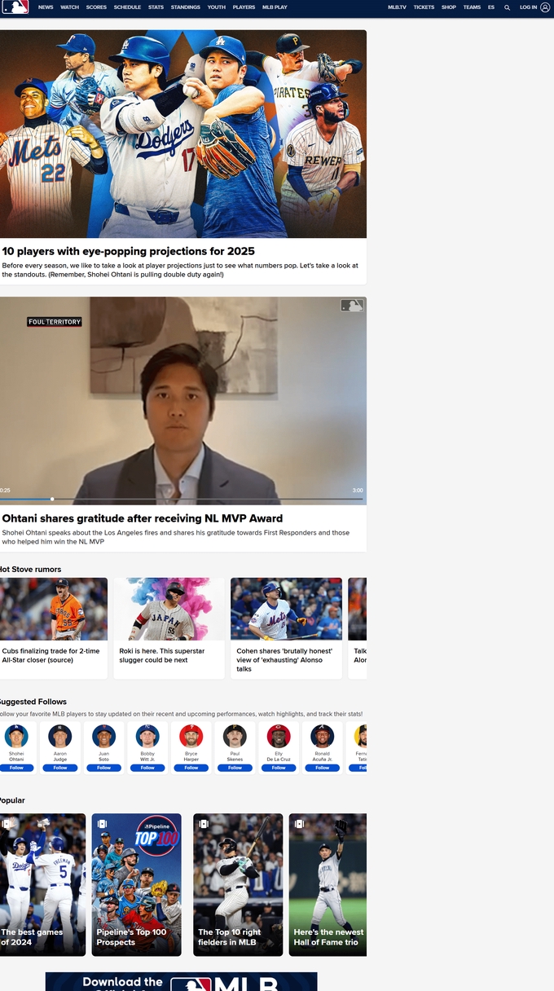Follow Aaron Judge
Viewport: 554px width, 991px height.
pyautogui.click(x=60, y=768)
